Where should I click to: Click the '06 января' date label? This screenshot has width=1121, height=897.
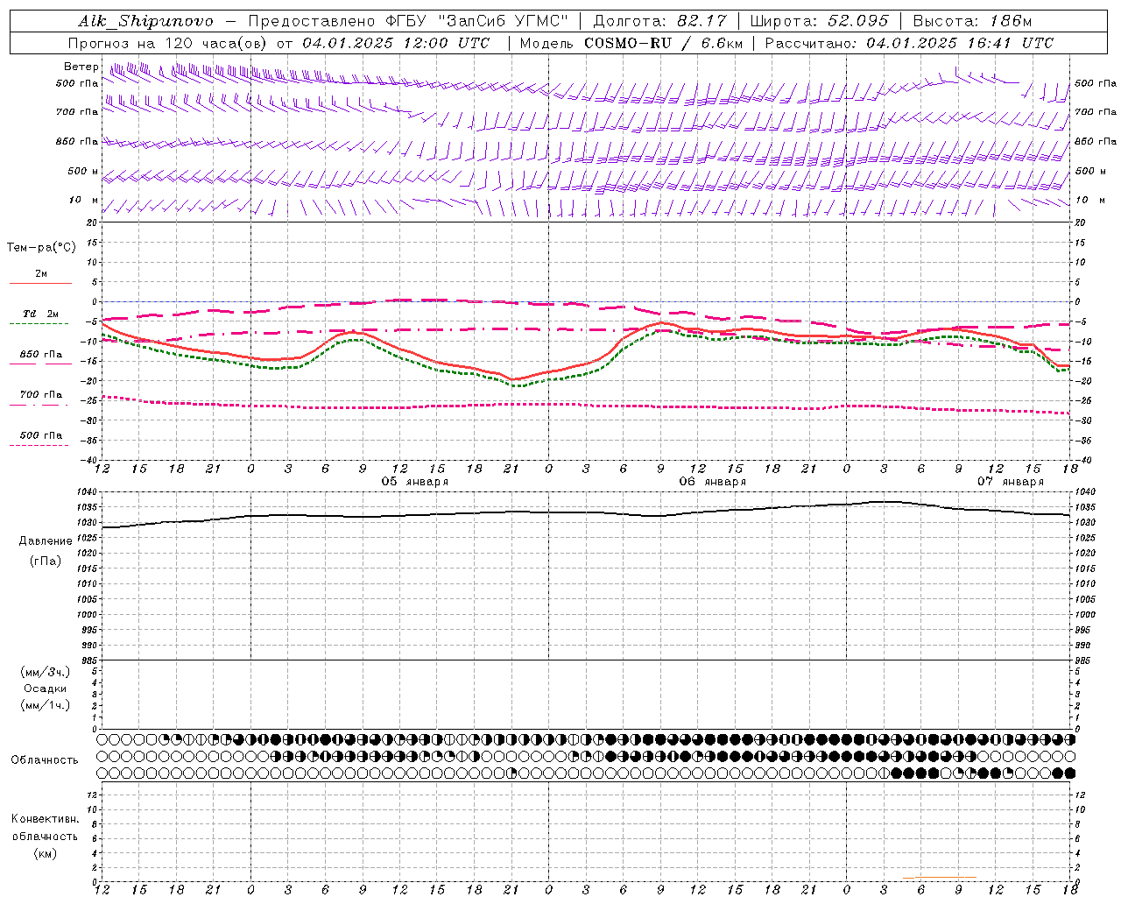(x=713, y=482)
